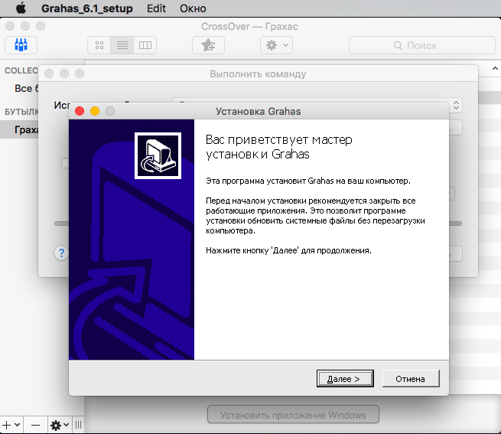Open the Окно menu
501x434 pixels.
coord(193,8)
